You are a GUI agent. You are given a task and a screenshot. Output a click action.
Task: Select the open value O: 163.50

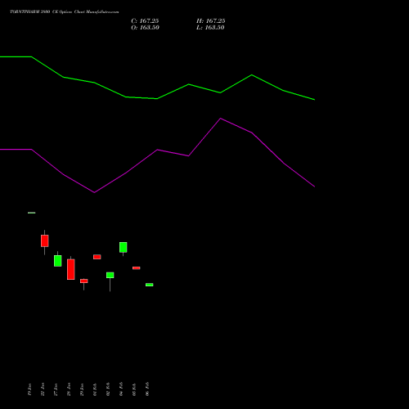pos(145,28)
